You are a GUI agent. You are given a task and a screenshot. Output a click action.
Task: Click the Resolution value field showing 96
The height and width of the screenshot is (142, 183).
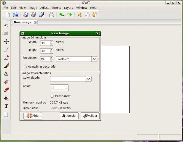tap(45, 59)
